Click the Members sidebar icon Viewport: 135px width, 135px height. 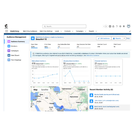click(x=9, y=46)
